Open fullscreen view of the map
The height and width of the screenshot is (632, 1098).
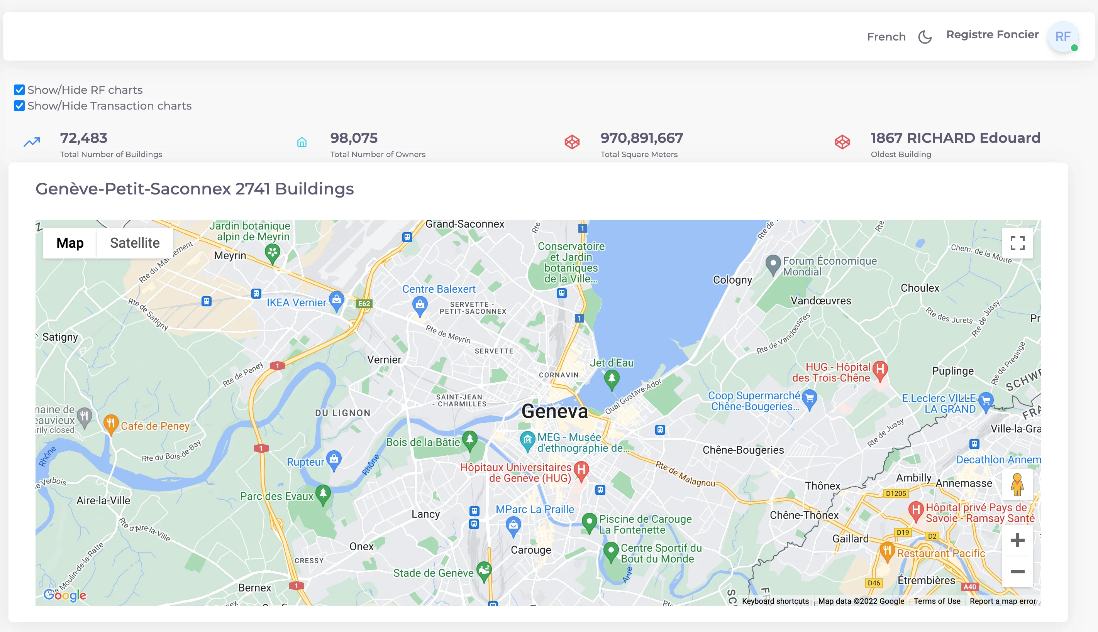[1018, 243]
